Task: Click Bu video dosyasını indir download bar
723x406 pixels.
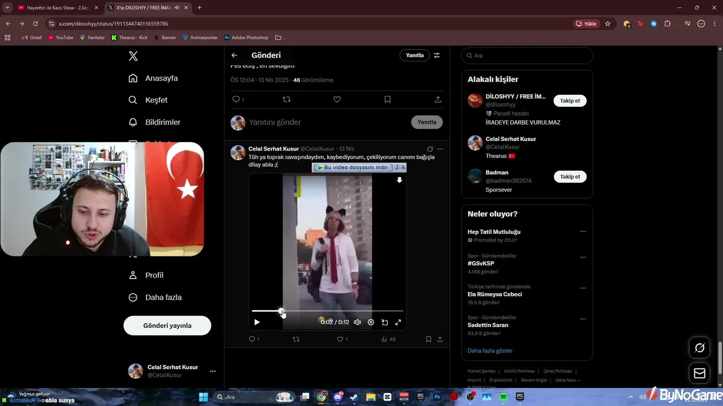Action: coord(352,167)
